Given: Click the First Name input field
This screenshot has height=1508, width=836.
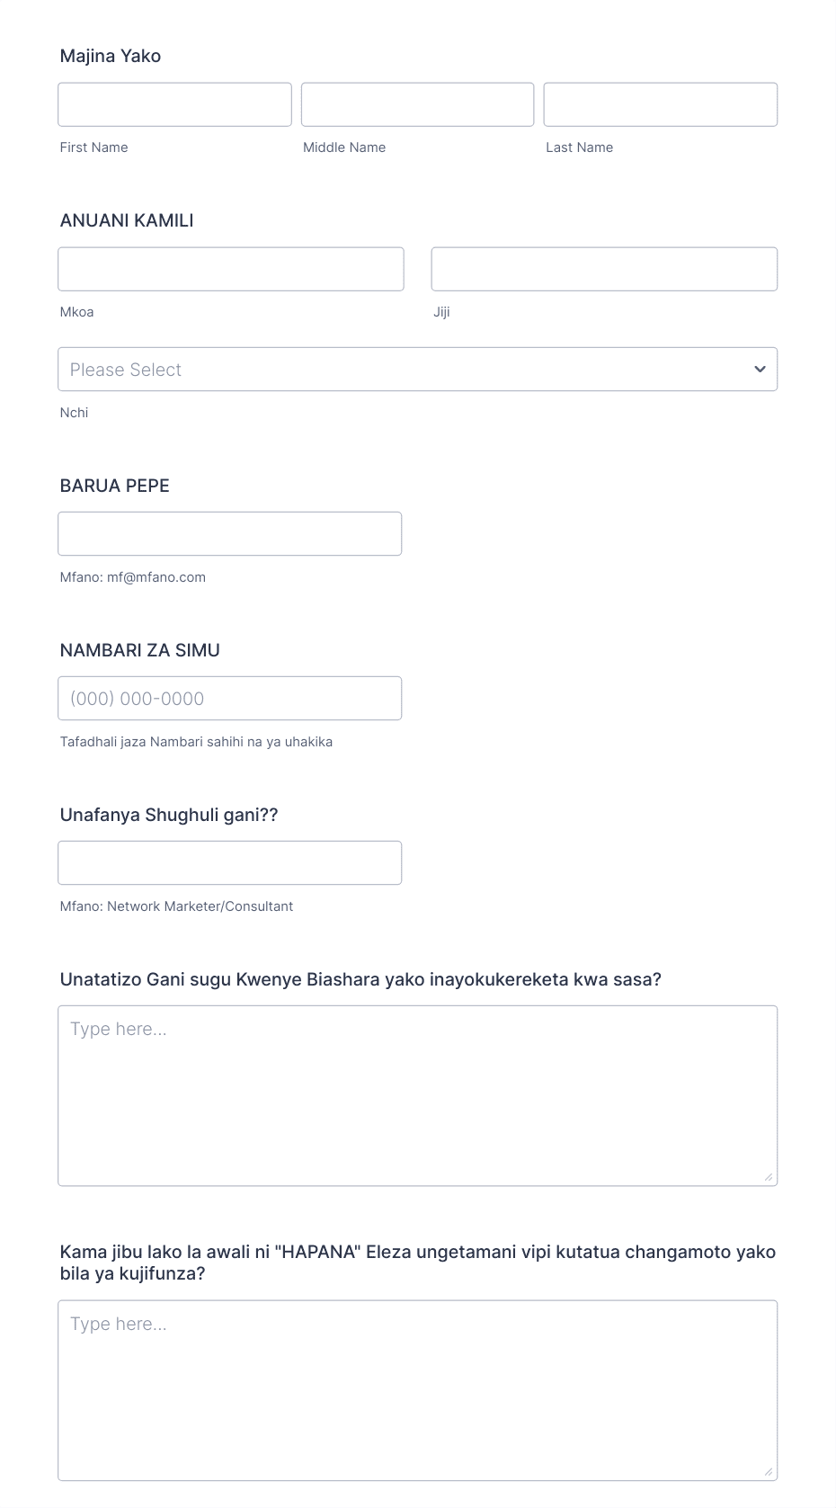Looking at the screenshot, I should coord(174,104).
